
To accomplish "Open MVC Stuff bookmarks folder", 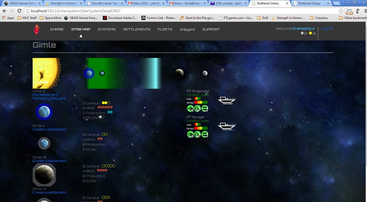I will pos(27,18).
